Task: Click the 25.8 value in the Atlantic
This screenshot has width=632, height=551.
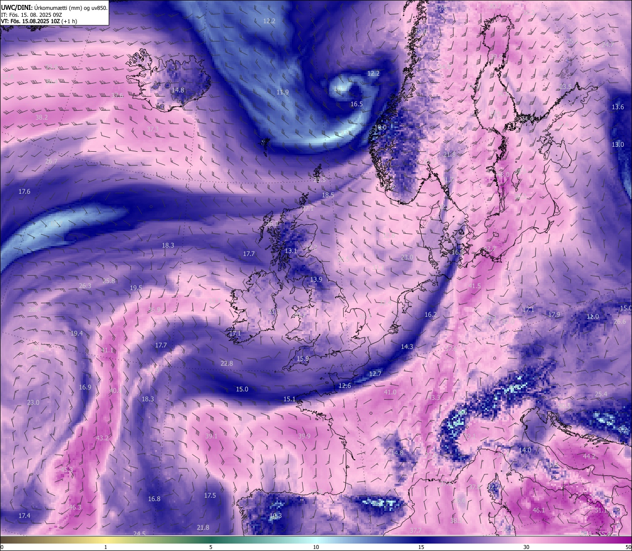Action: coord(109,281)
